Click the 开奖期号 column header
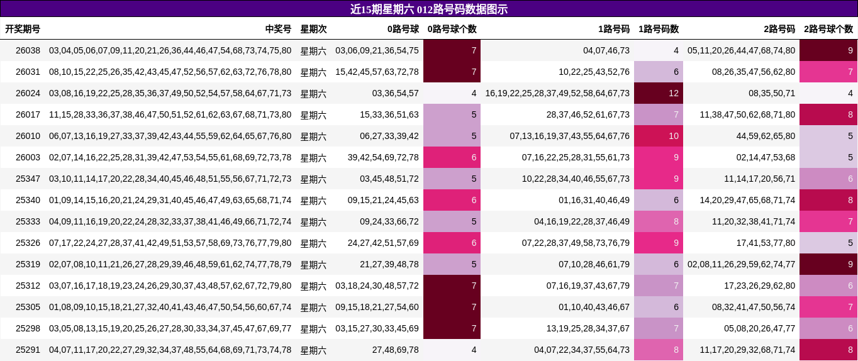The width and height of the screenshot is (858, 361). pyautogui.click(x=23, y=29)
